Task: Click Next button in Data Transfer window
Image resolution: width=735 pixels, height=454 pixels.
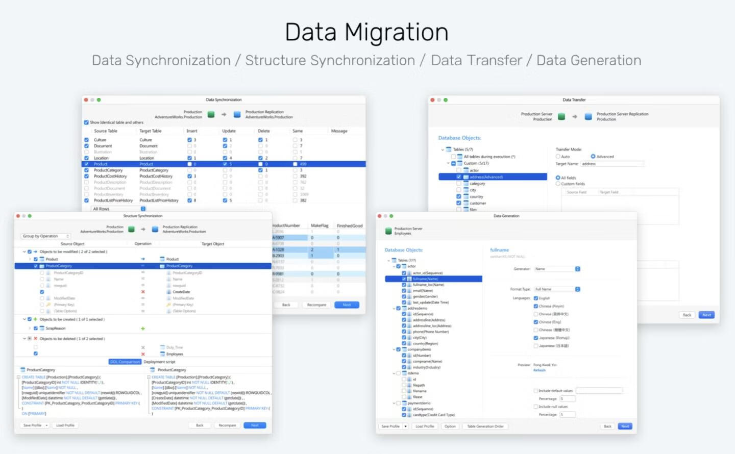Action: [x=706, y=315]
